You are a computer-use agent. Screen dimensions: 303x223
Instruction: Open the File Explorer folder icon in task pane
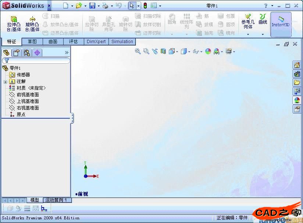coord(297,83)
